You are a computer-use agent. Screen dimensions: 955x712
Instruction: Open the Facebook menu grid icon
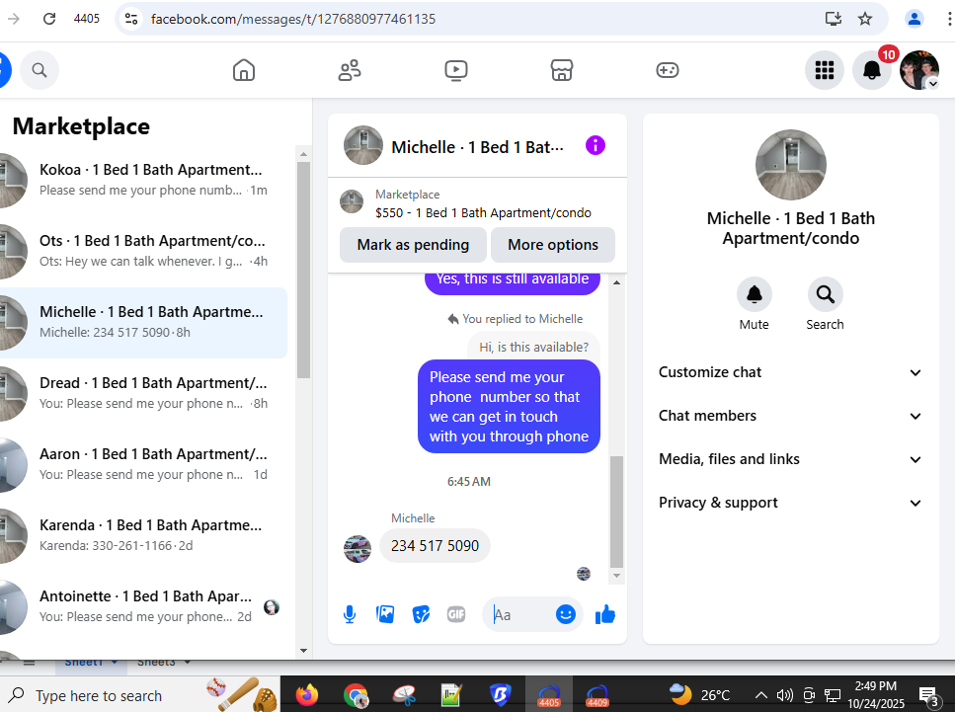point(825,70)
